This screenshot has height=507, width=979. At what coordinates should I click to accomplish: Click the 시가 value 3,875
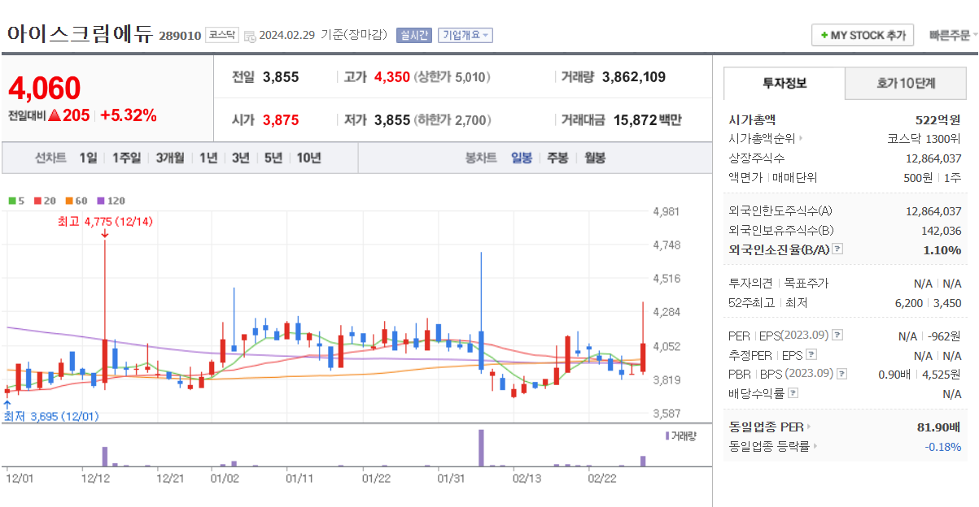[281, 120]
